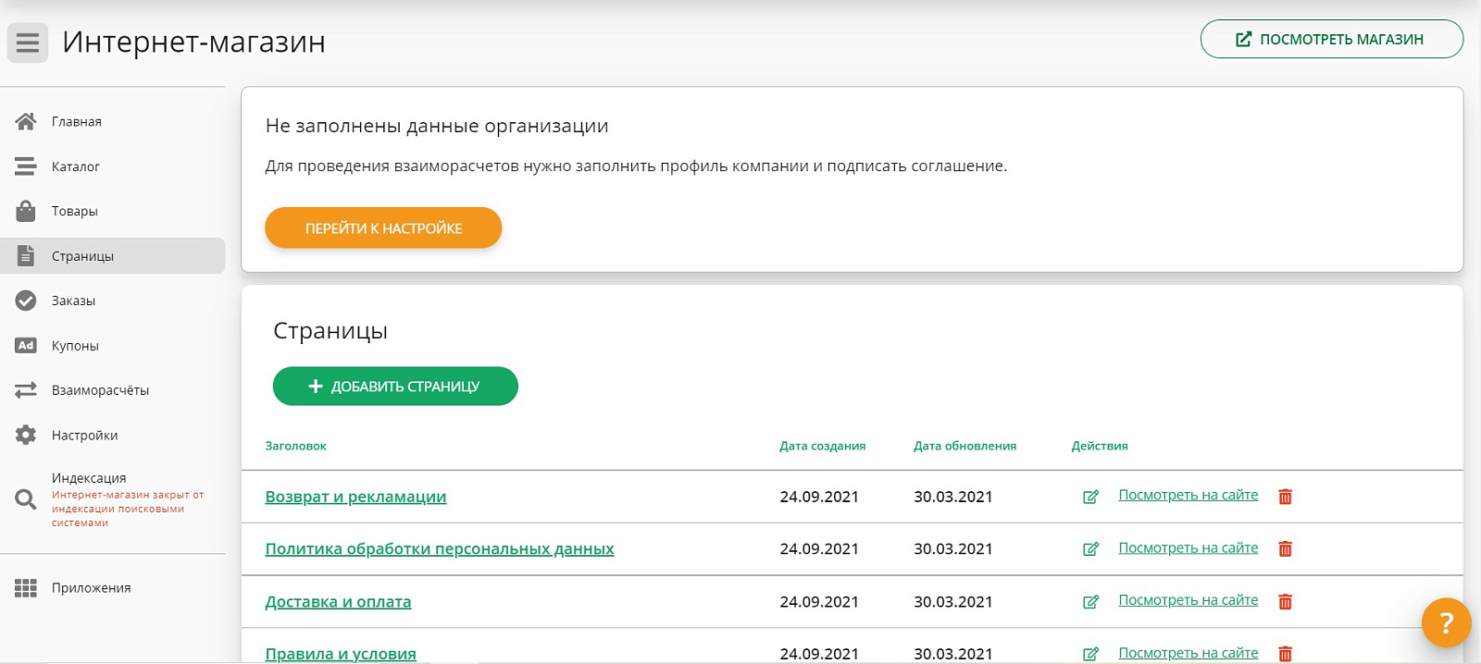Click the Интернет-магазин page title
The image size is (1481, 664).
[x=193, y=42]
